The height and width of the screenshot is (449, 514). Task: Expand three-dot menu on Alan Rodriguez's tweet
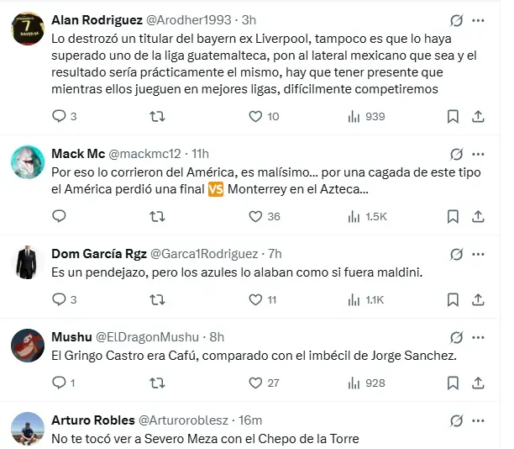tap(477, 20)
